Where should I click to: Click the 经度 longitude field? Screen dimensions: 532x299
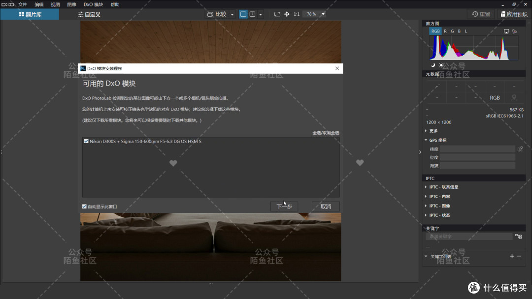[477, 157]
